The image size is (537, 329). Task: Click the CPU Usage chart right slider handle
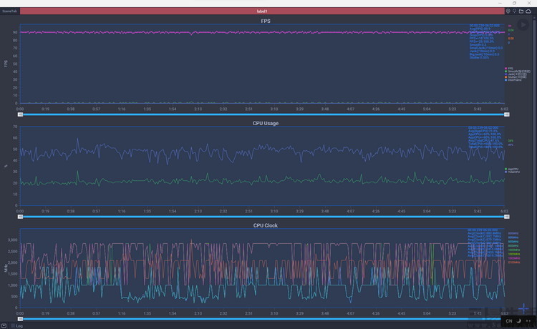click(506, 216)
